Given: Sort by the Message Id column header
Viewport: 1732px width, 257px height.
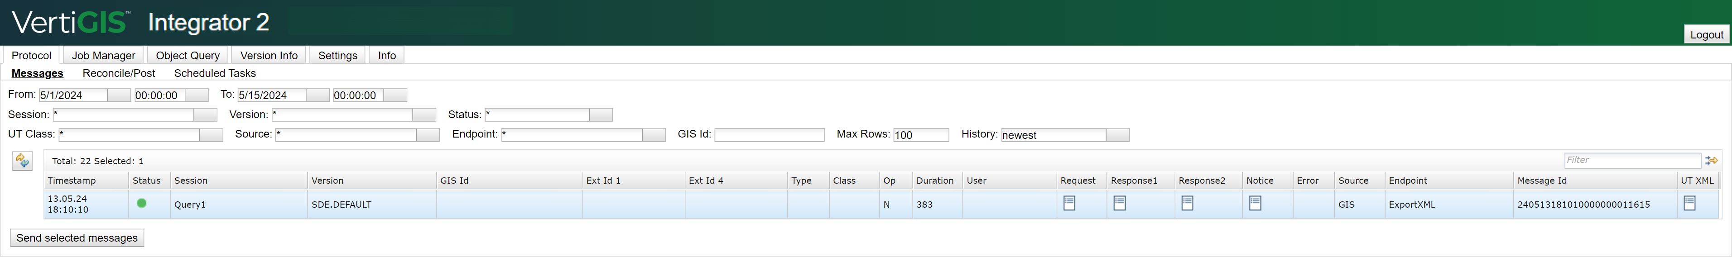Looking at the screenshot, I should 1595,181.
